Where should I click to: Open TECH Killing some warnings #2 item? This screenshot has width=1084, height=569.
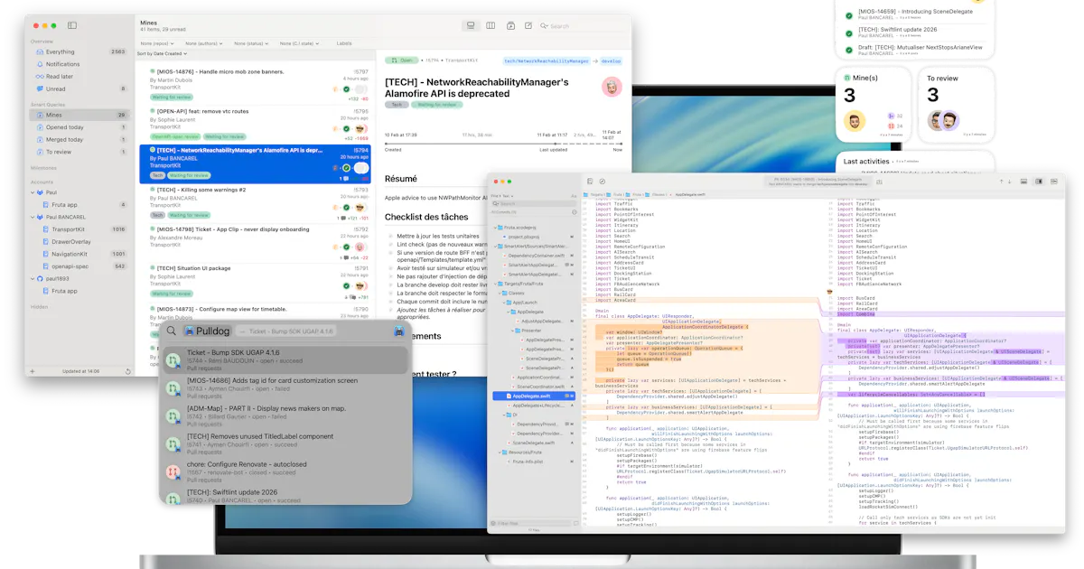[x=255, y=203]
